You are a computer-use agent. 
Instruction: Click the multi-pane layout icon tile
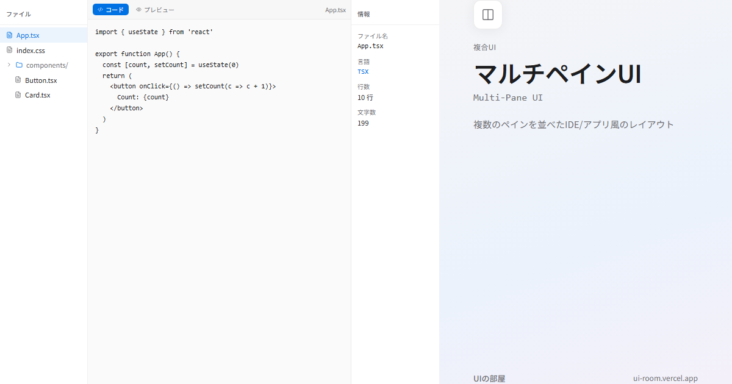coord(488,15)
